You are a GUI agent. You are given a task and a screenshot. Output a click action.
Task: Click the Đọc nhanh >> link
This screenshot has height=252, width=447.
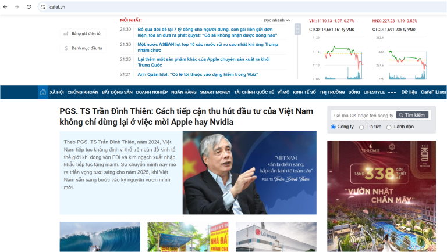point(276,20)
